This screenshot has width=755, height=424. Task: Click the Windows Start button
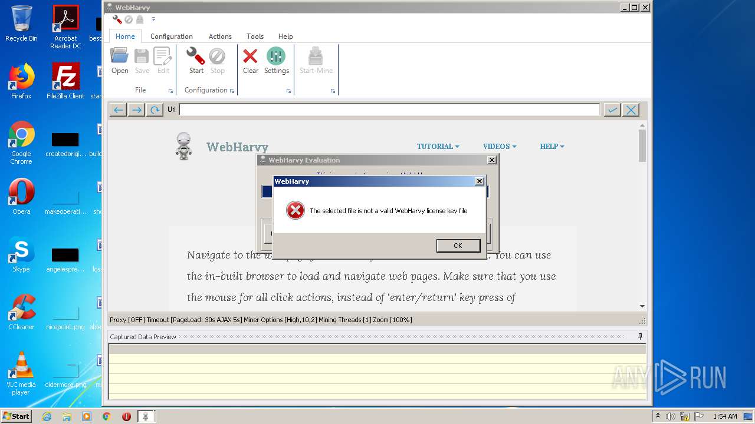click(16, 416)
